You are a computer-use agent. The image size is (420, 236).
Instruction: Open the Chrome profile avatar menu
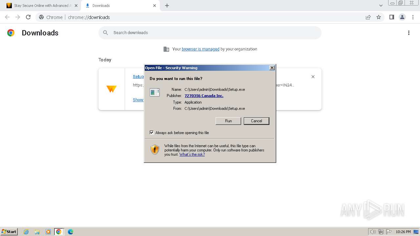tap(402, 17)
